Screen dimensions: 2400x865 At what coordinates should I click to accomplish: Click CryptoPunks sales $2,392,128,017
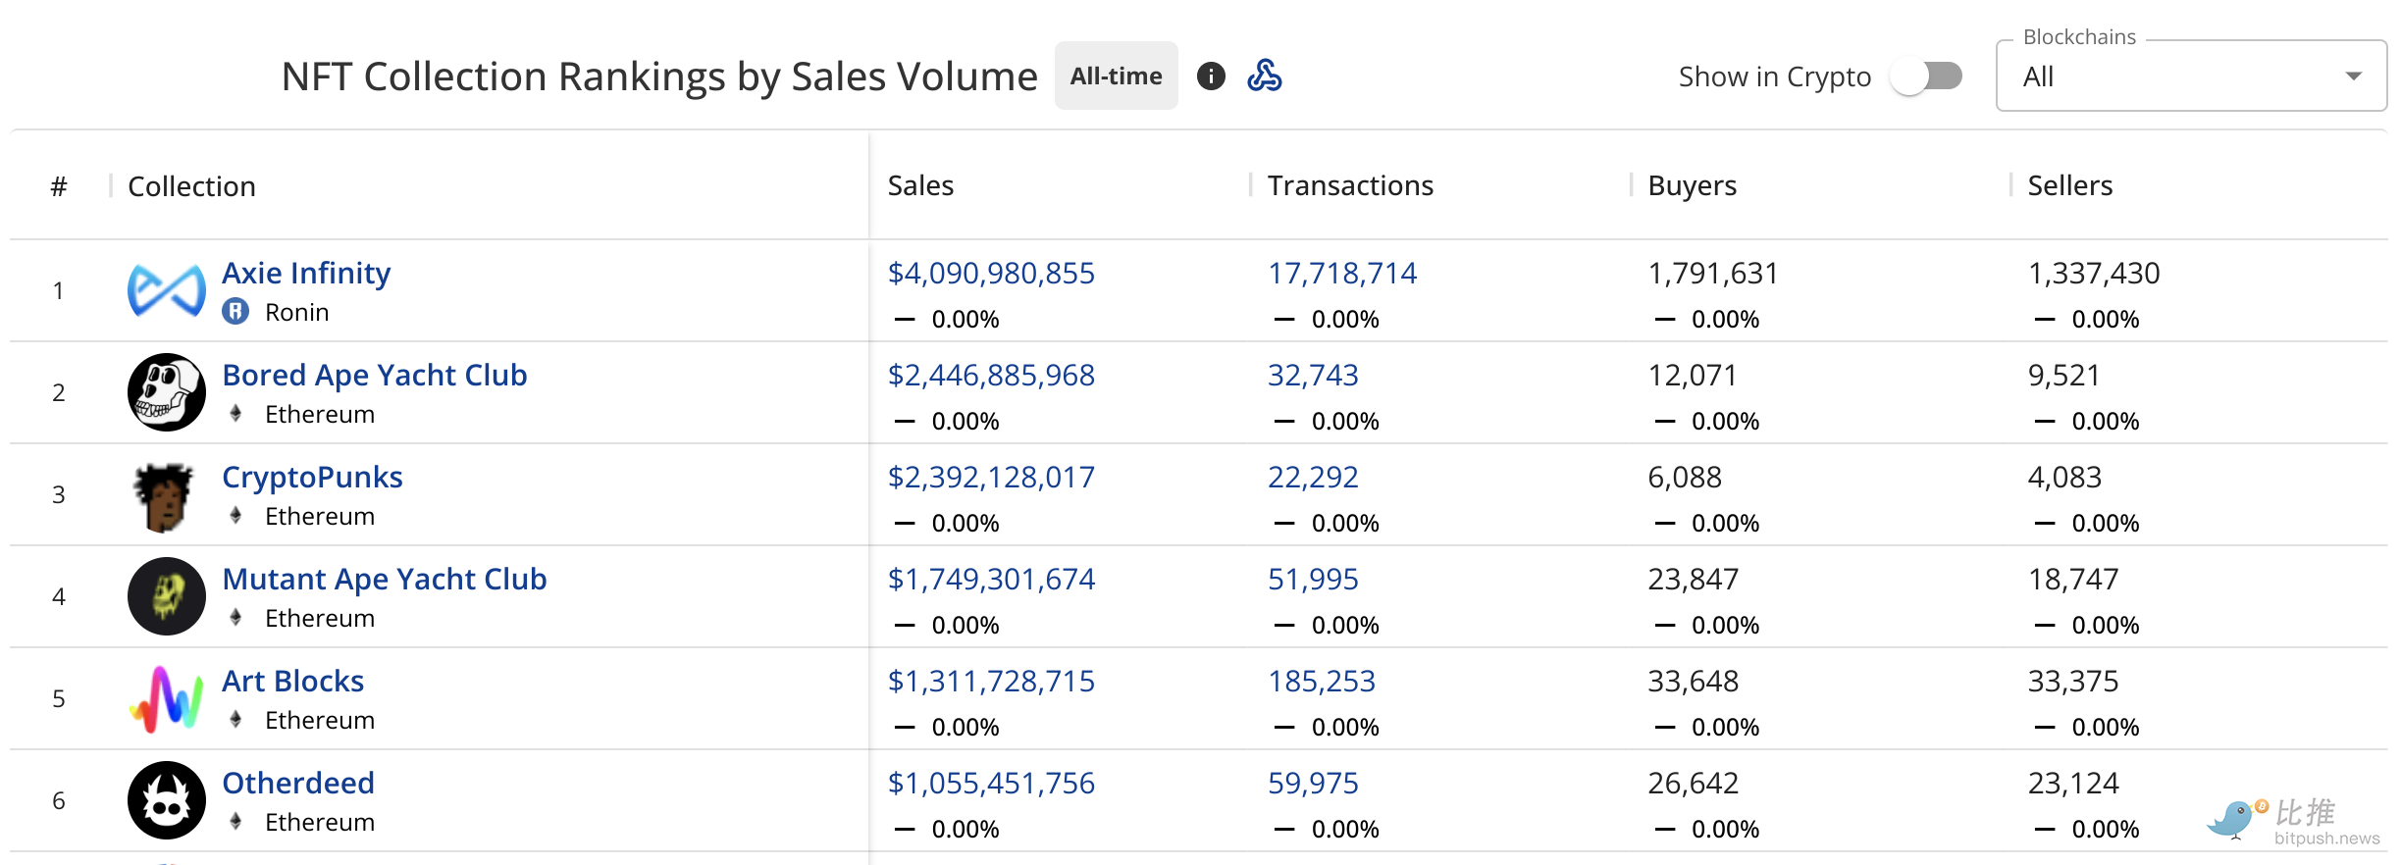[991, 477]
